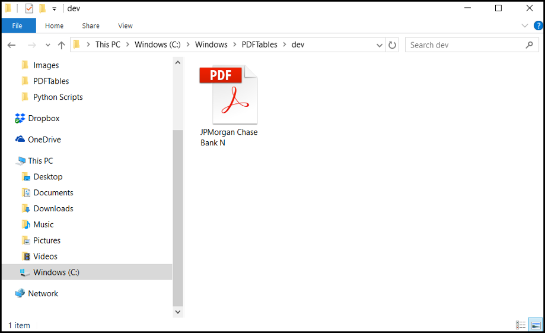This screenshot has width=545, height=333.
Task: Click the Up one level arrow
Action: click(x=61, y=45)
